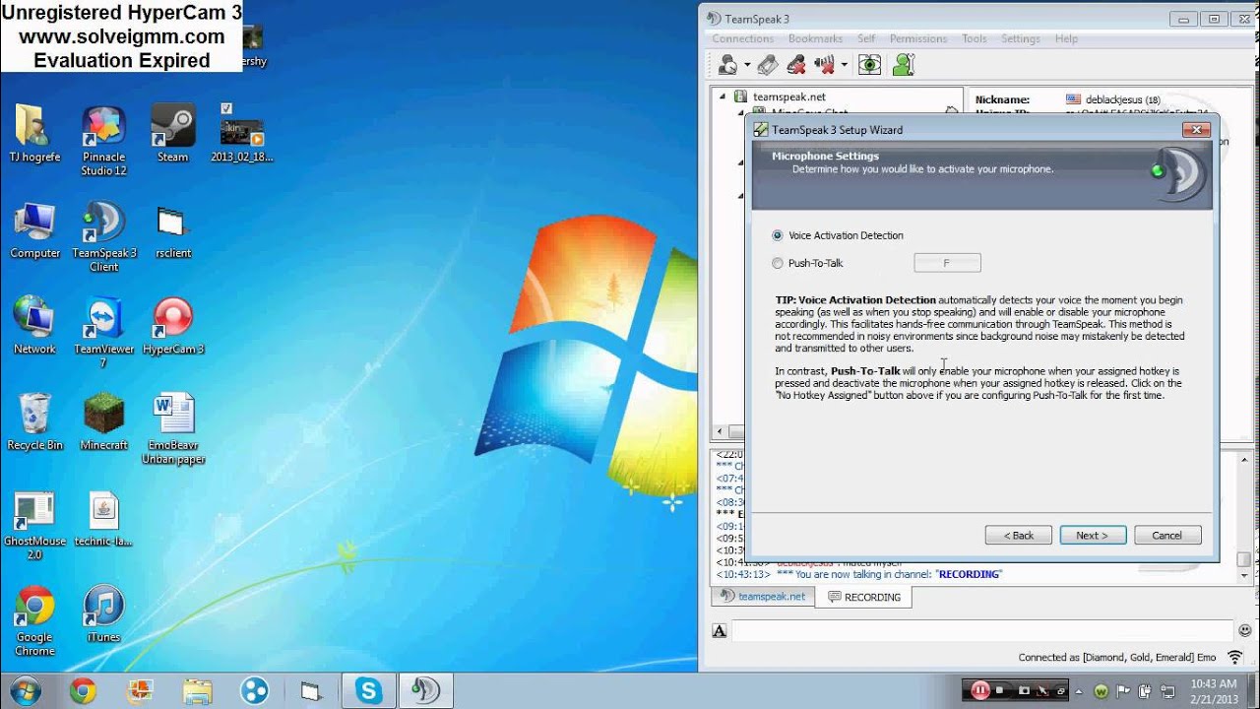
Task: Toggle the mute microphone toolbar icon
Action: pyautogui.click(x=796, y=65)
